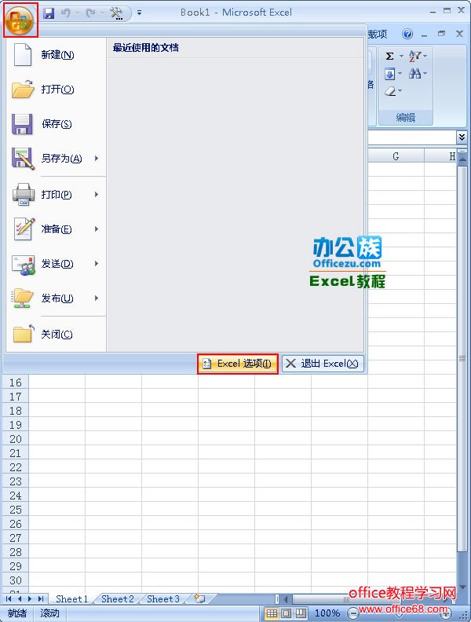Expand the Prepare submenu arrow
This screenshot has height=622, width=471.
[97, 229]
